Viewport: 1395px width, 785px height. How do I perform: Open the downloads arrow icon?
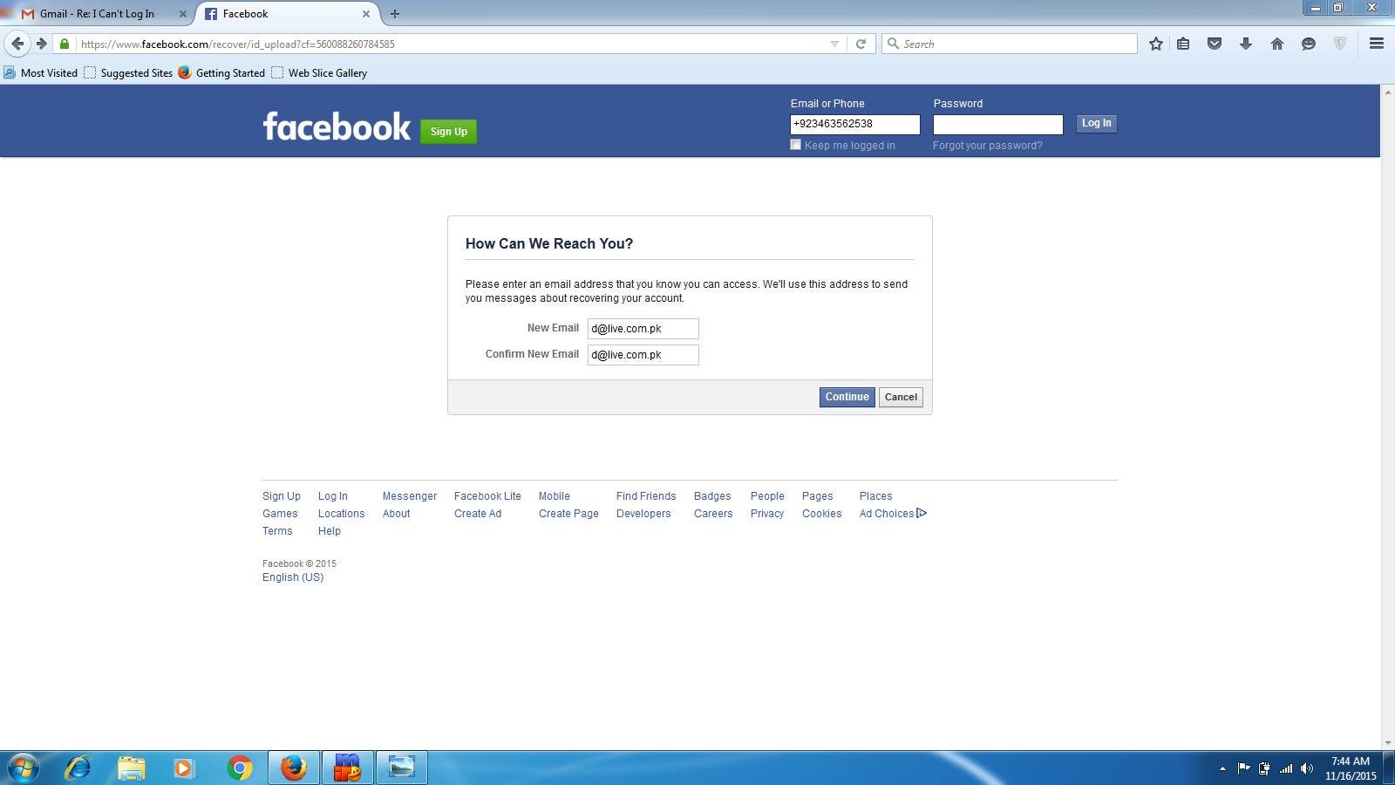click(1246, 44)
